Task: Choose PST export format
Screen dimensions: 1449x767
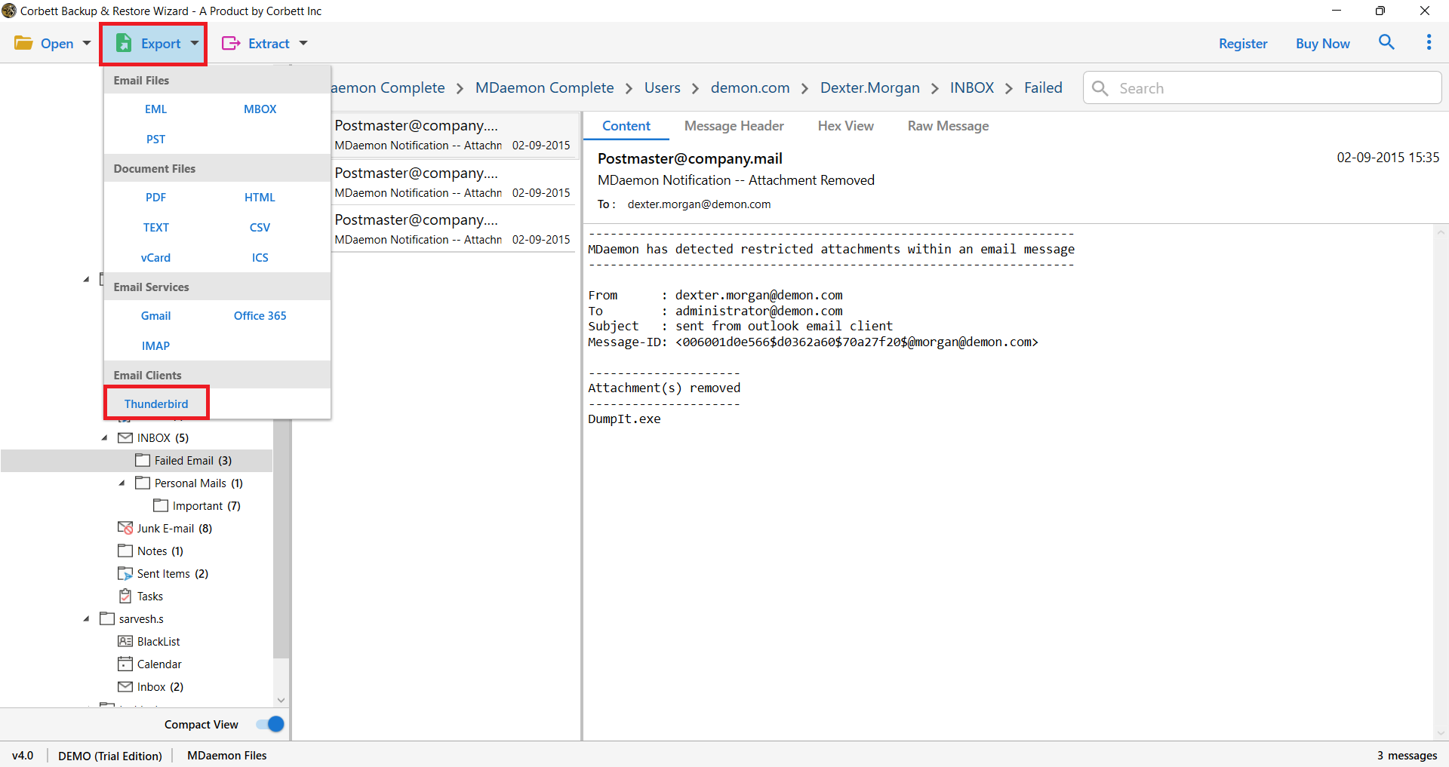Action: 155,139
